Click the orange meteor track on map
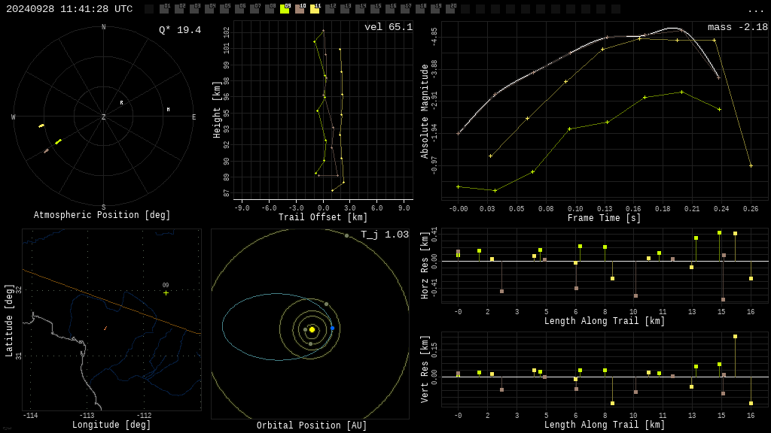This screenshot has height=433, width=771. pyautogui.click(x=105, y=328)
